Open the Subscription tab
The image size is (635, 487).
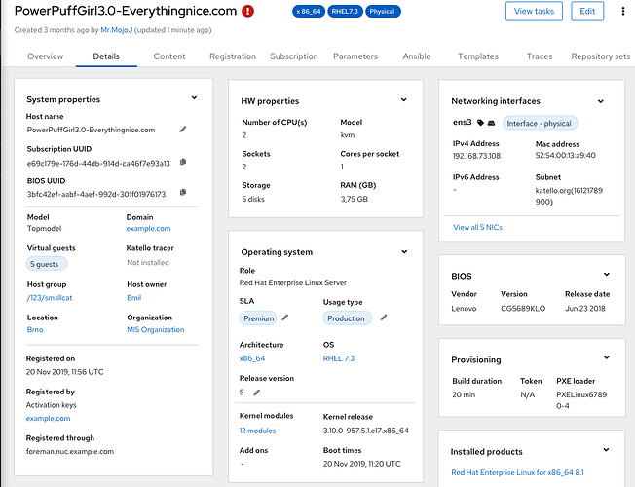[294, 56]
